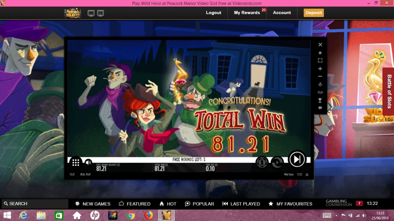Open the taskbar clock and date

point(380,215)
